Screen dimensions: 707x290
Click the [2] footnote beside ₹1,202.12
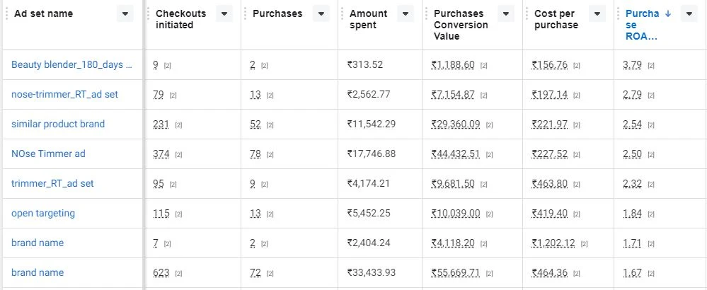[585, 244]
